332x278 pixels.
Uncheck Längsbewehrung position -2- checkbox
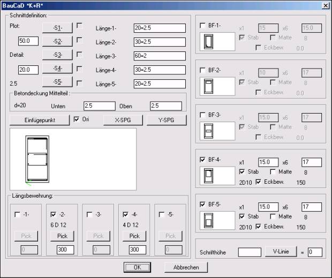[x=54, y=214]
